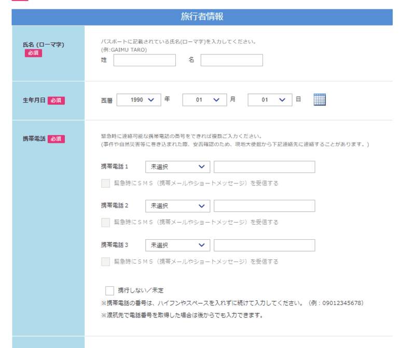Open the calendar date picker icon
This screenshot has width=415, height=348.
point(320,100)
